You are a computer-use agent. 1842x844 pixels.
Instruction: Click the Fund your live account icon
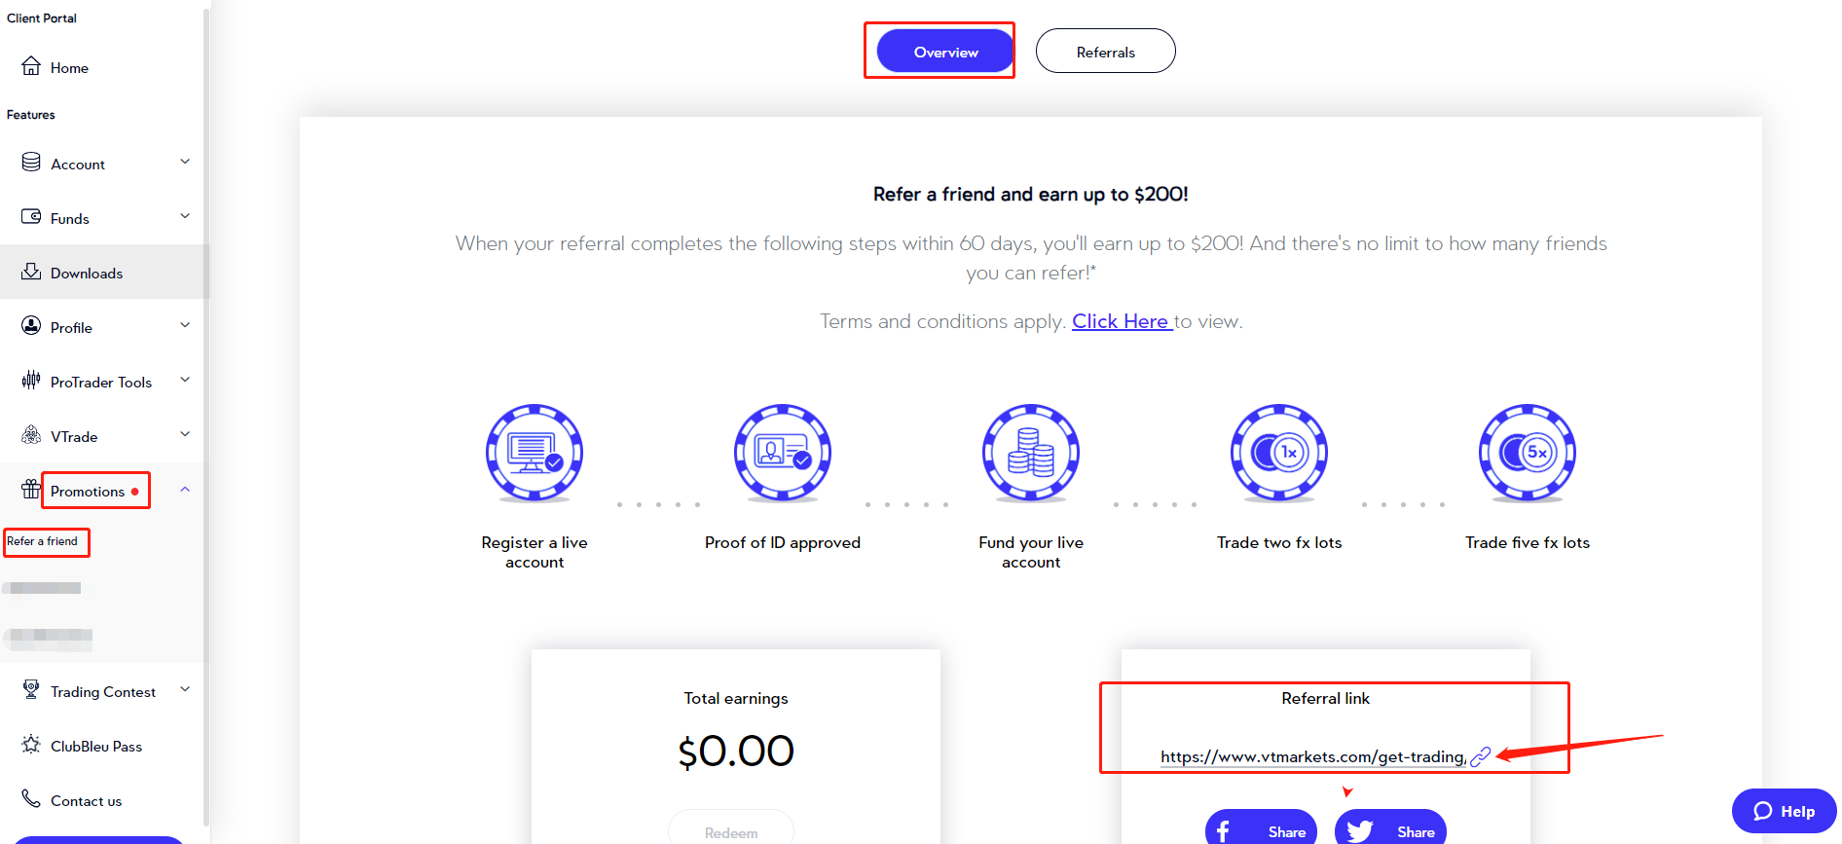pyautogui.click(x=1031, y=453)
